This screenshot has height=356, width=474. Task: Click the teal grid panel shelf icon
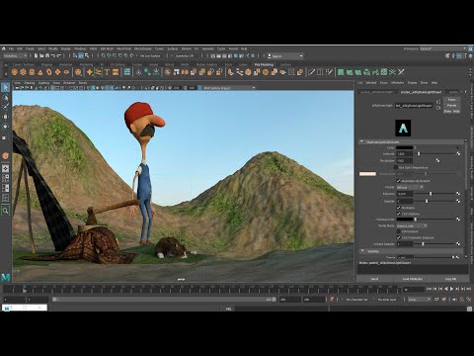(x=127, y=72)
